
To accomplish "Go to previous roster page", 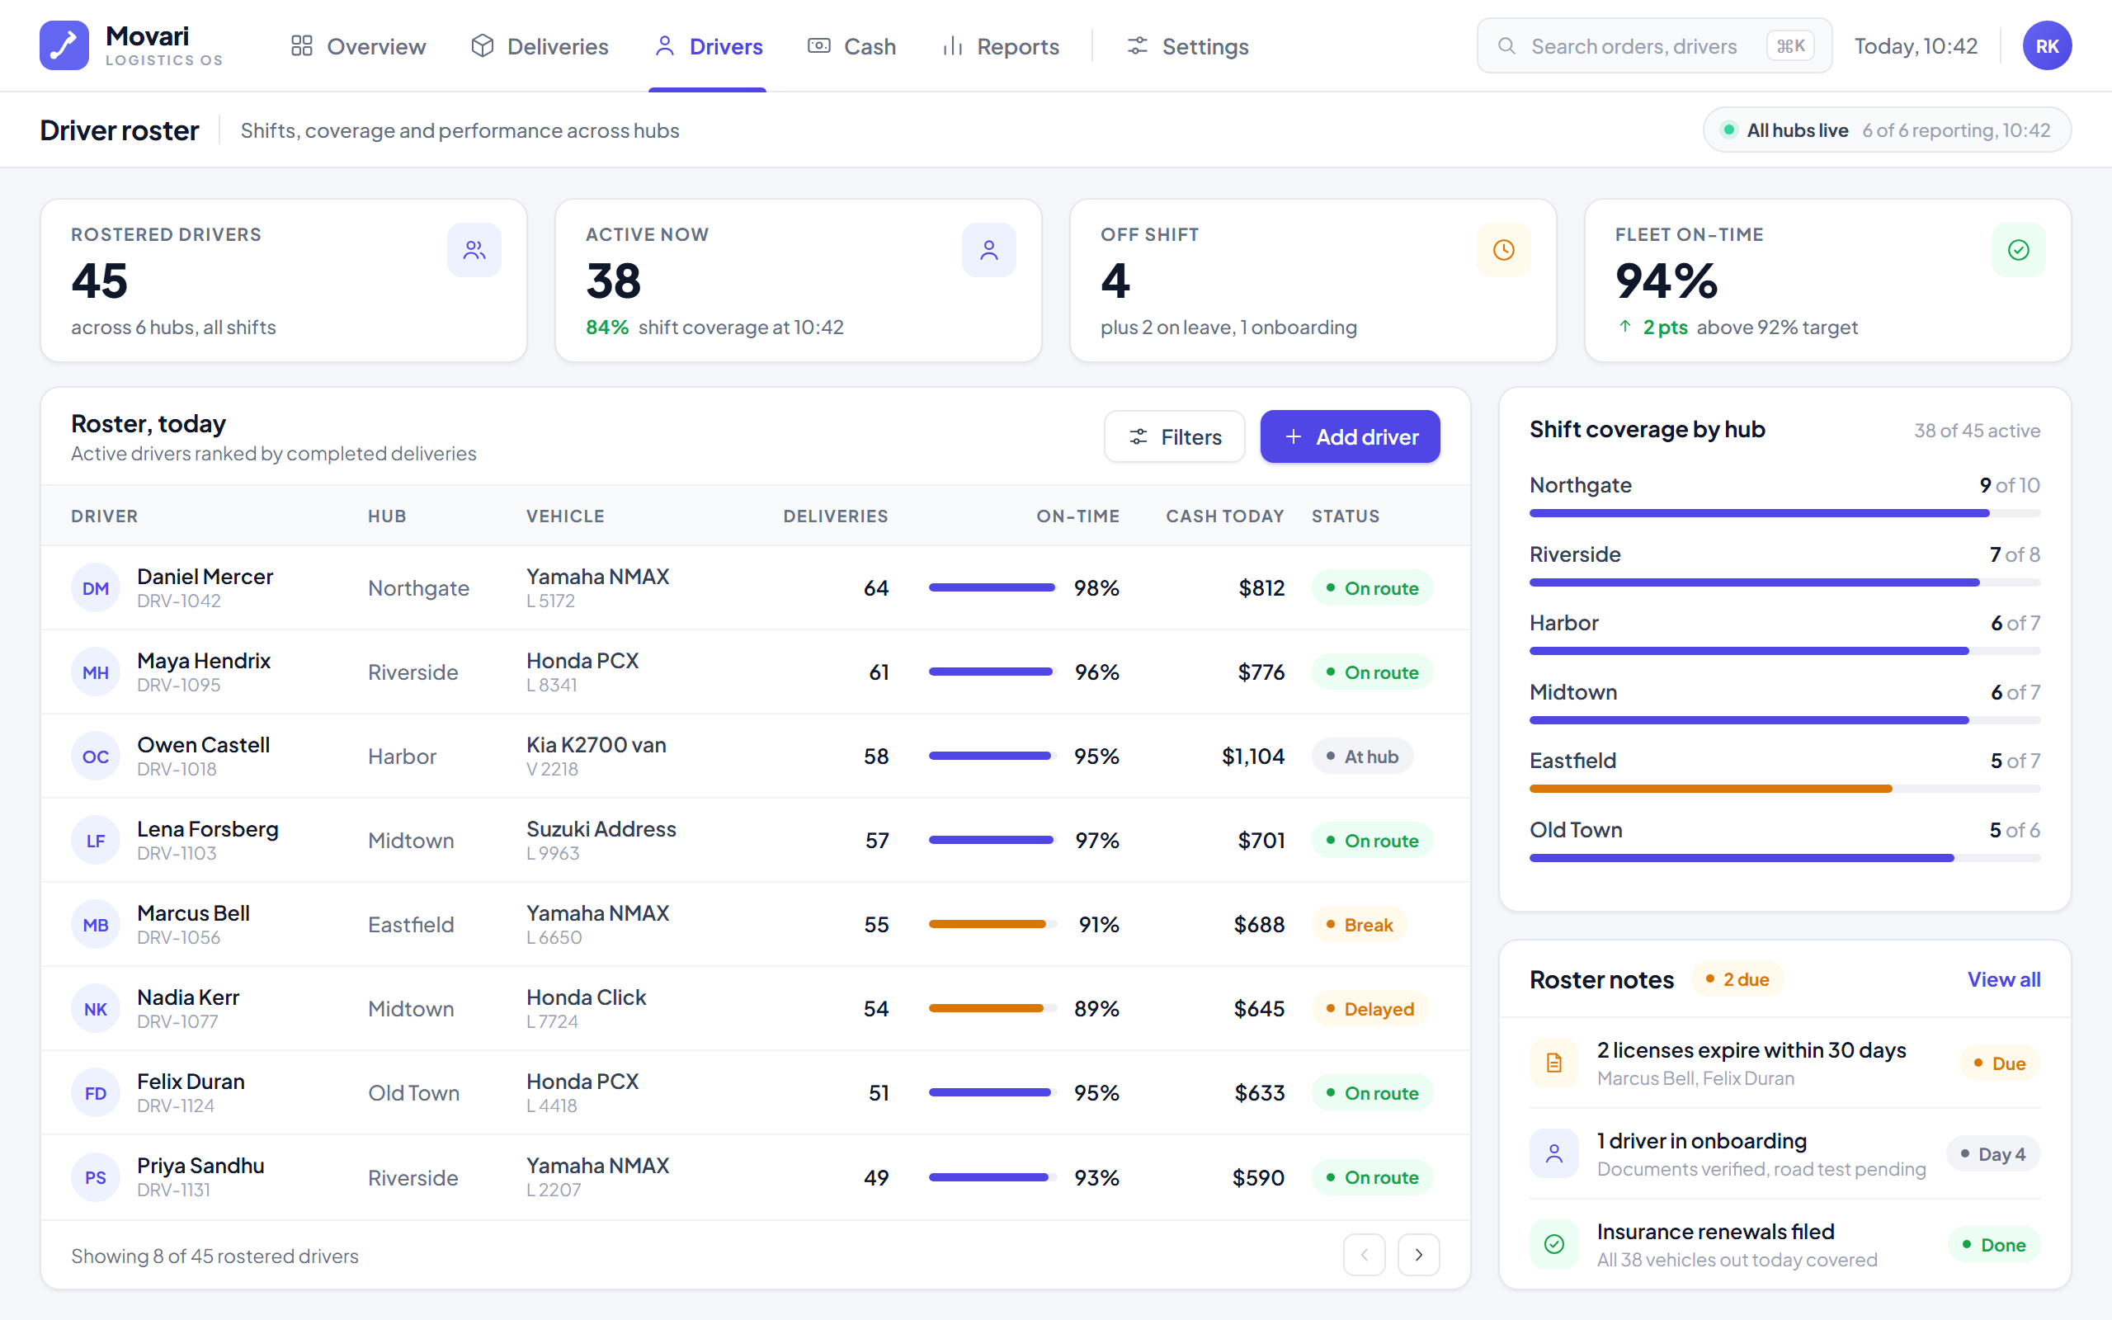I will (1365, 1255).
